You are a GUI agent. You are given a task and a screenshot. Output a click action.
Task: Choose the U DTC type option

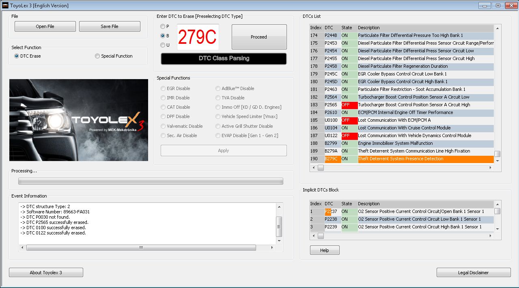pos(163,45)
